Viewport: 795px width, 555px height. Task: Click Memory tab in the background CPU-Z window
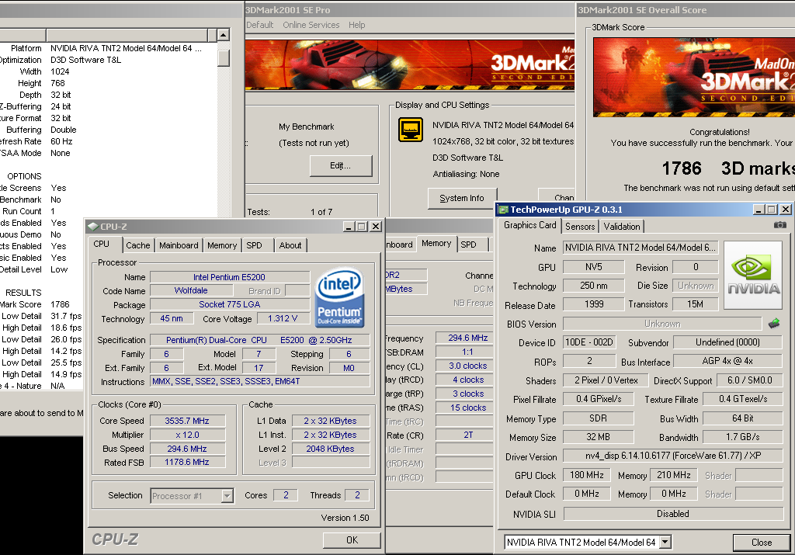[436, 243]
